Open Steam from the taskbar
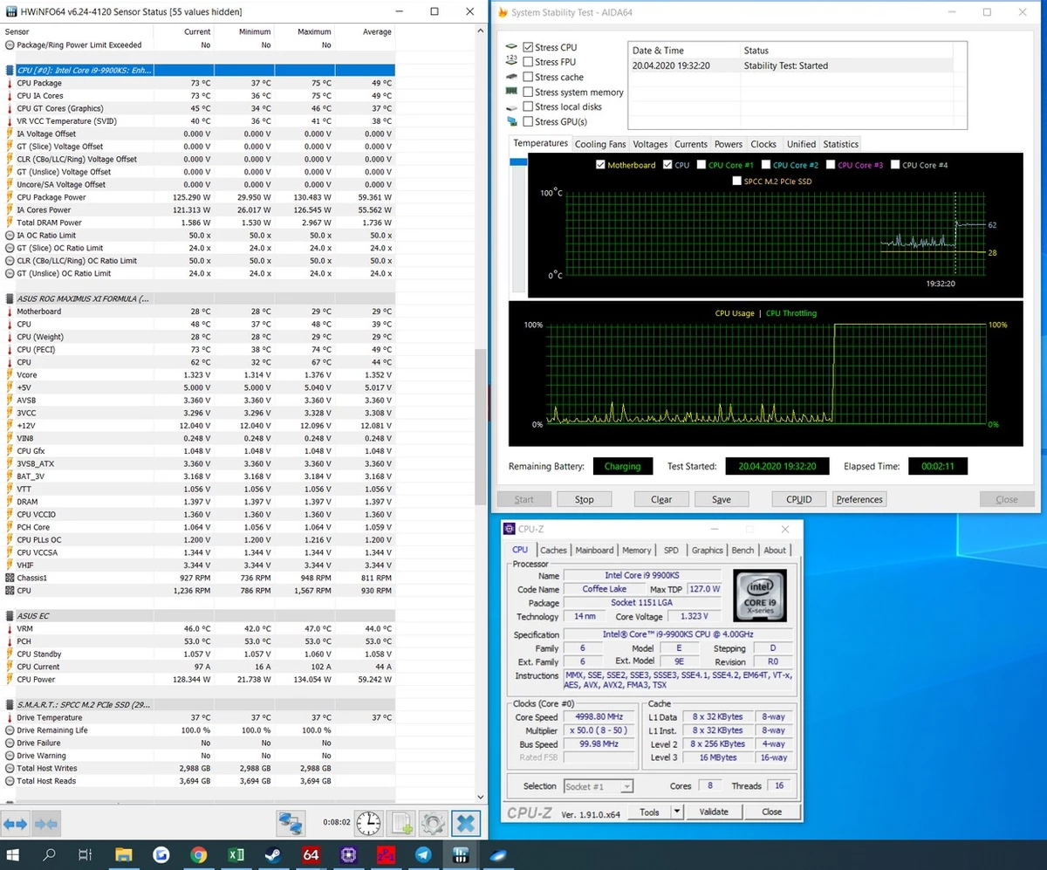 273,855
